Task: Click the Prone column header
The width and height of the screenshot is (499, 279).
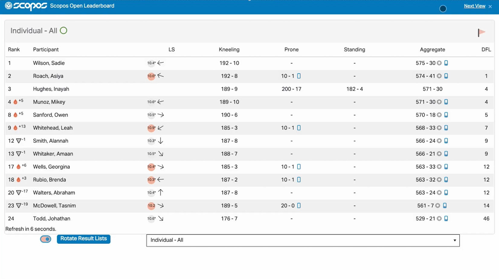Action: (291, 50)
